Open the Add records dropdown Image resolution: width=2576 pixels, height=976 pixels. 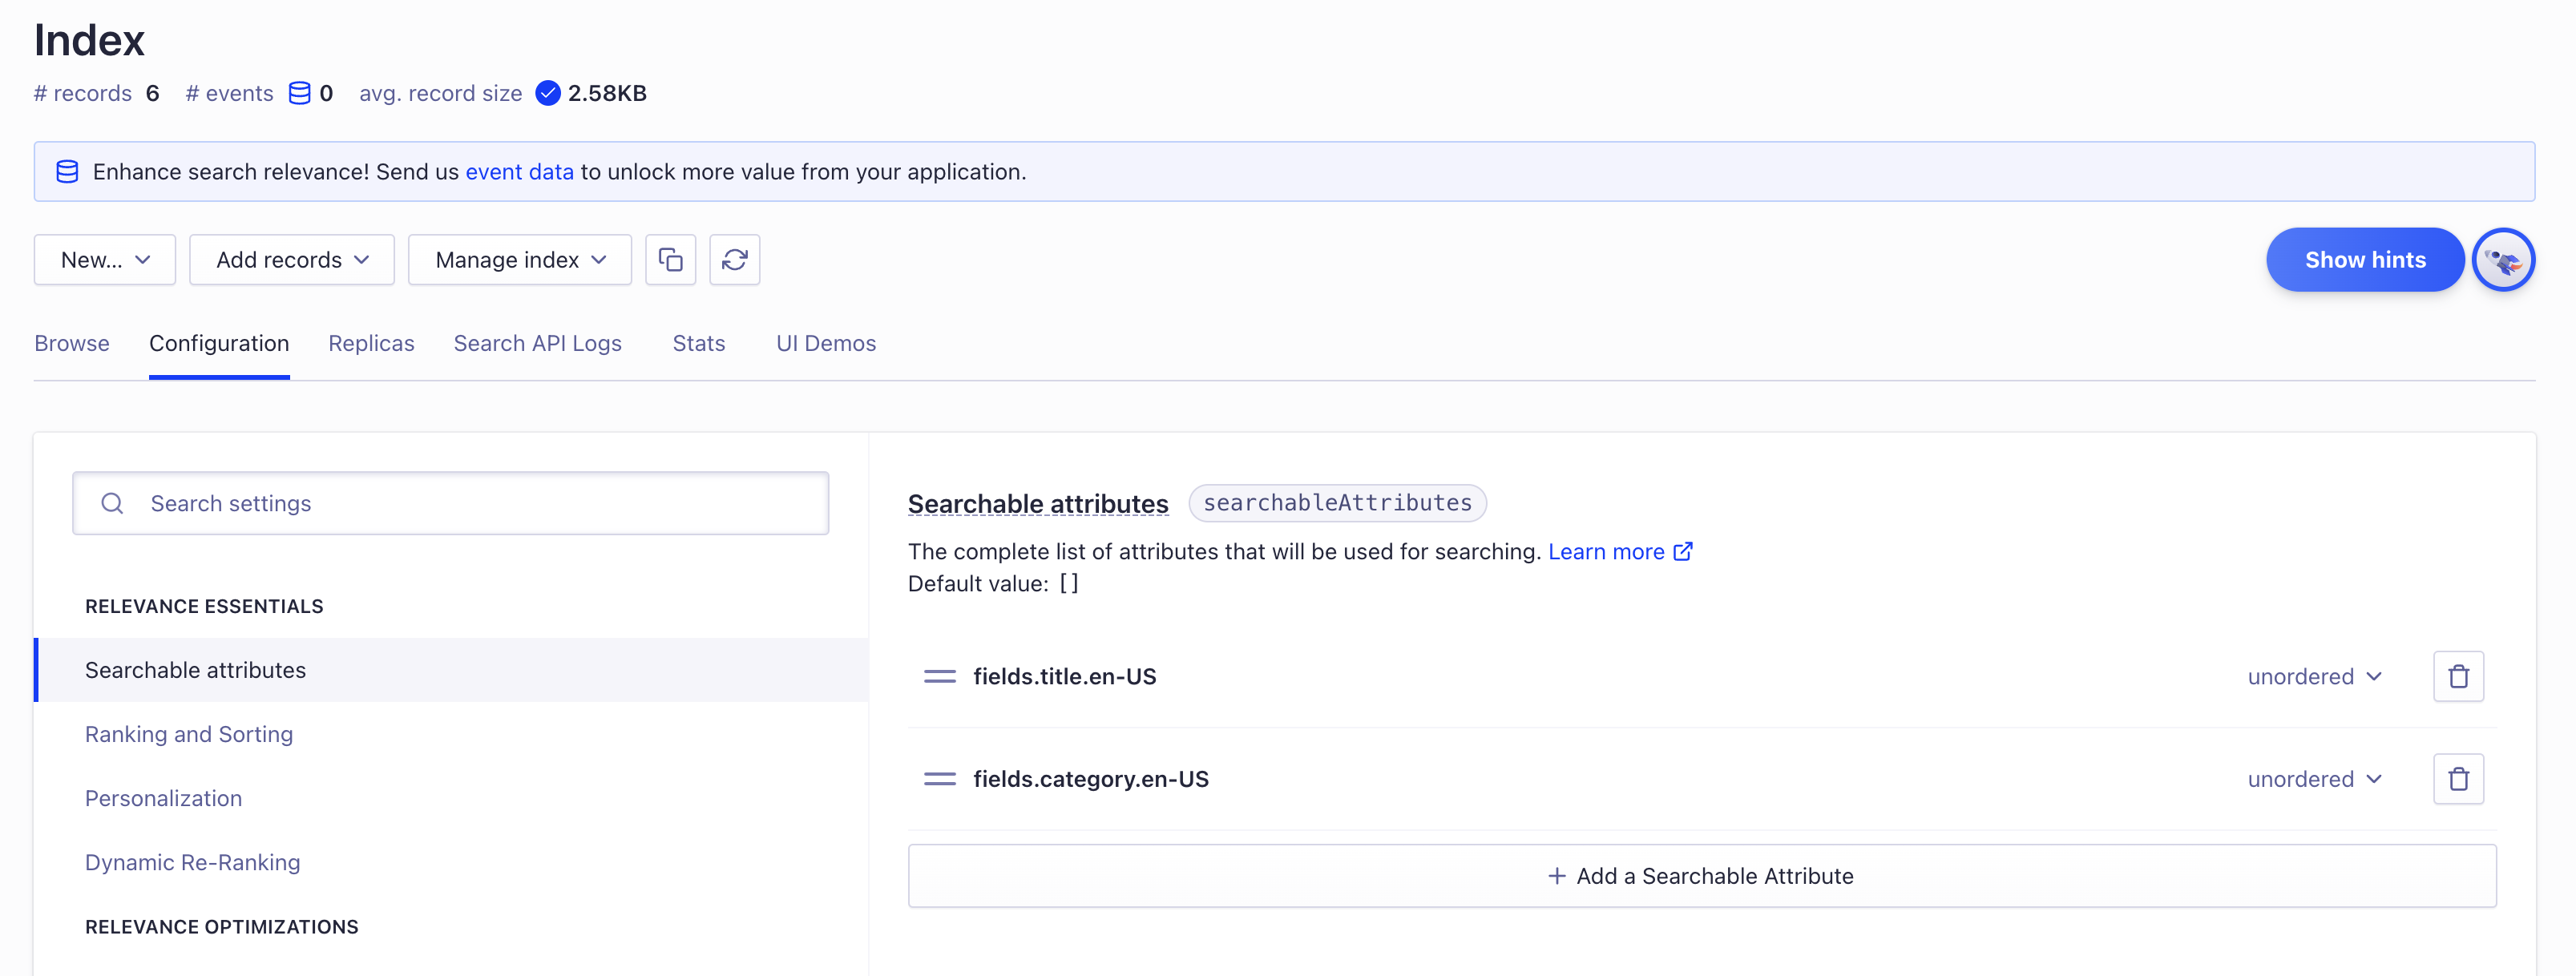click(x=291, y=260)
